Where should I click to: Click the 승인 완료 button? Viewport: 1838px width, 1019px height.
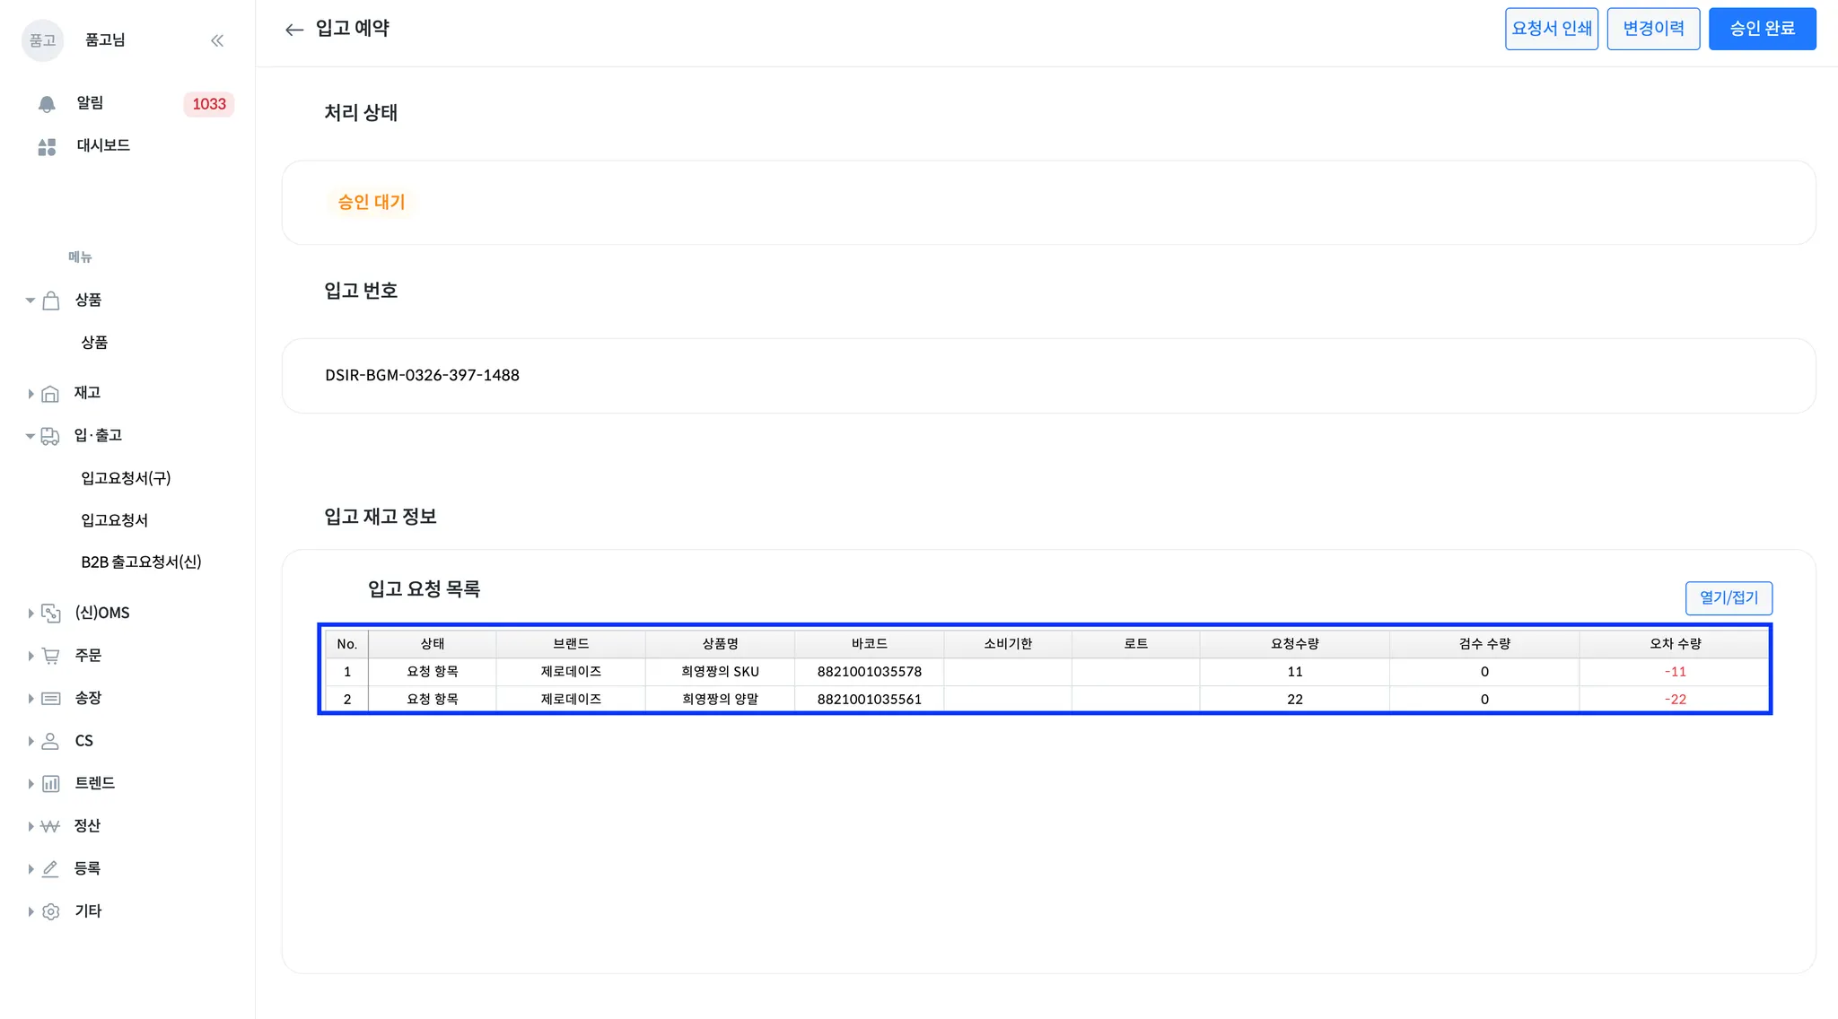tap(1762, 29)
